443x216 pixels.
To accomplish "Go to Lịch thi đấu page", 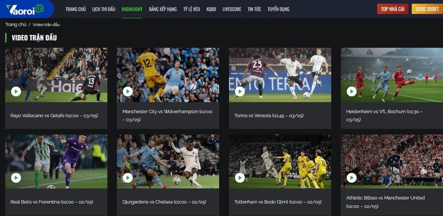I will (104, 9).
